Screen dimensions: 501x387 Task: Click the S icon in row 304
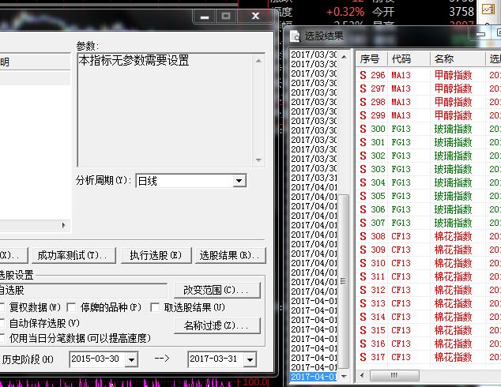tap(363, 182)
